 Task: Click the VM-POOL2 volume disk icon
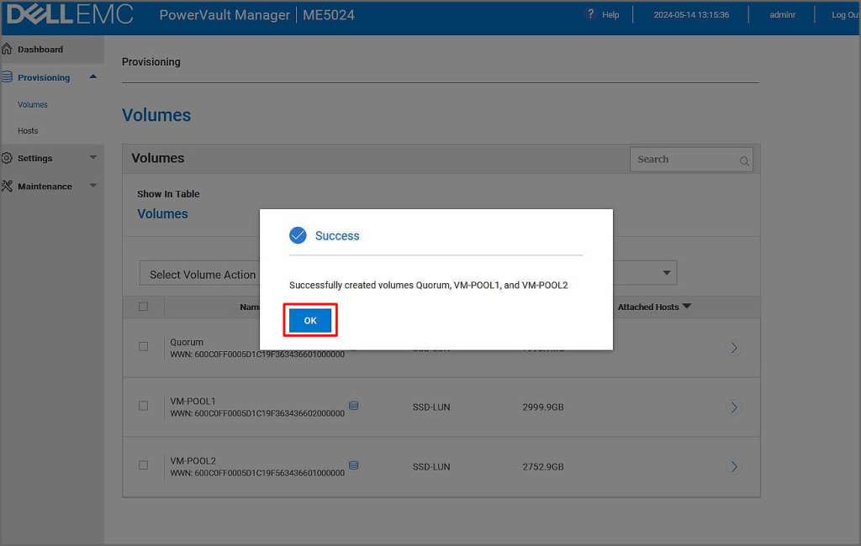[x=354, y=465]
